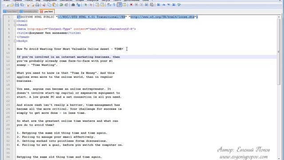284x160 pixels.
Task: Click the TextFX spell-check checkmark icon
Action: (x=179, y=5)
